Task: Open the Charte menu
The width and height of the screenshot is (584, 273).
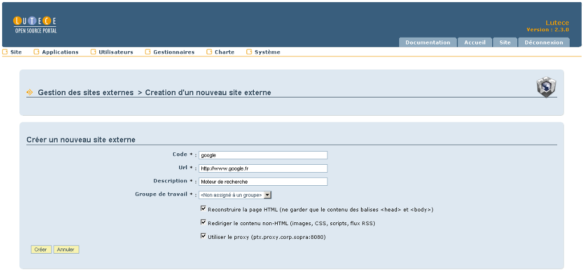Action: (225, 52)
